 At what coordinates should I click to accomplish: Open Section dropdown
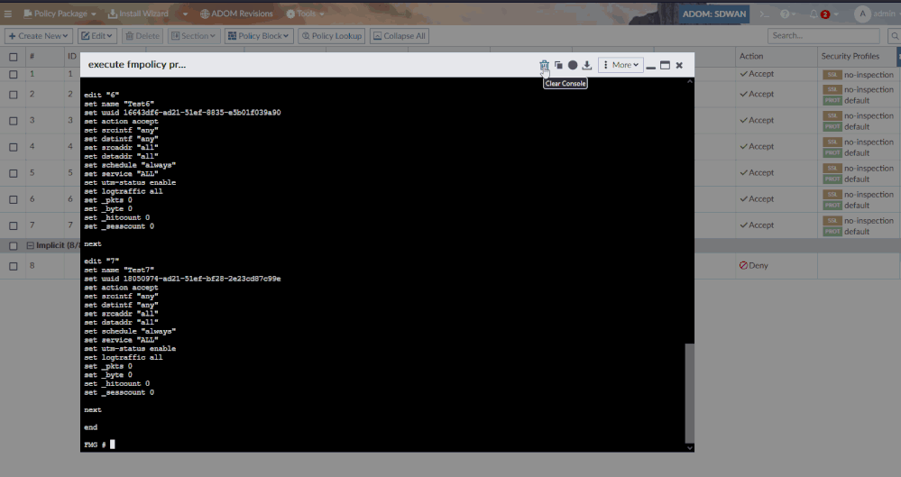coord(194,36)
